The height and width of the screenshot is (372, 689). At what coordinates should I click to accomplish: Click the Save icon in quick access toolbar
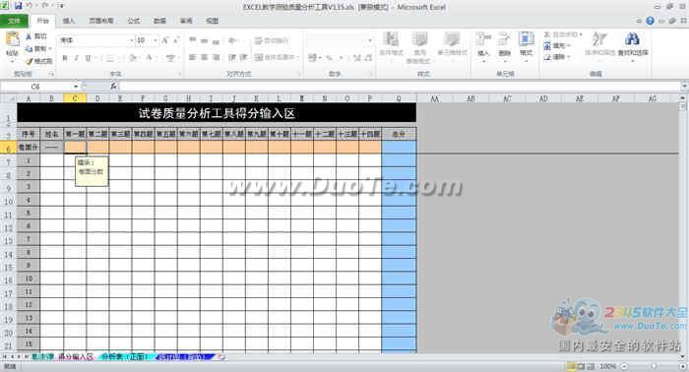coord(19,6)
